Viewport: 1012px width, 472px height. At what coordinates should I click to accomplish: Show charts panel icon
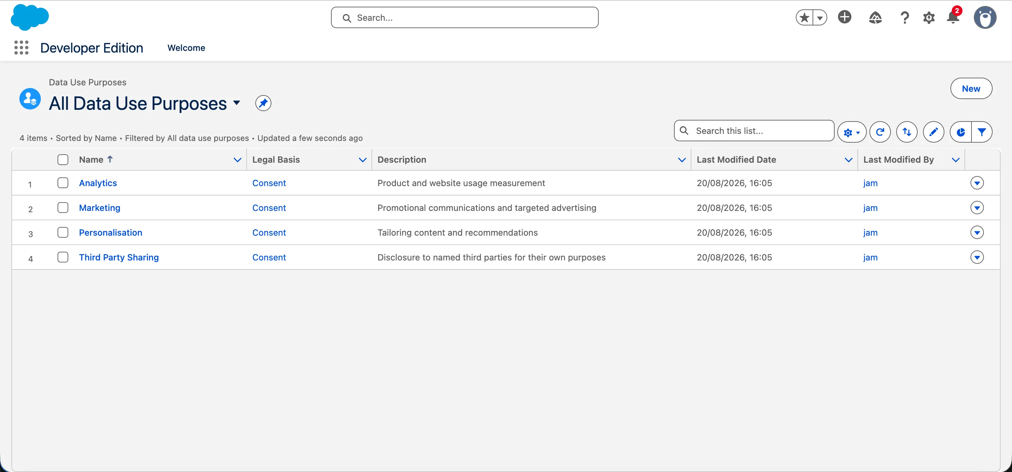[x=960, y=132]
